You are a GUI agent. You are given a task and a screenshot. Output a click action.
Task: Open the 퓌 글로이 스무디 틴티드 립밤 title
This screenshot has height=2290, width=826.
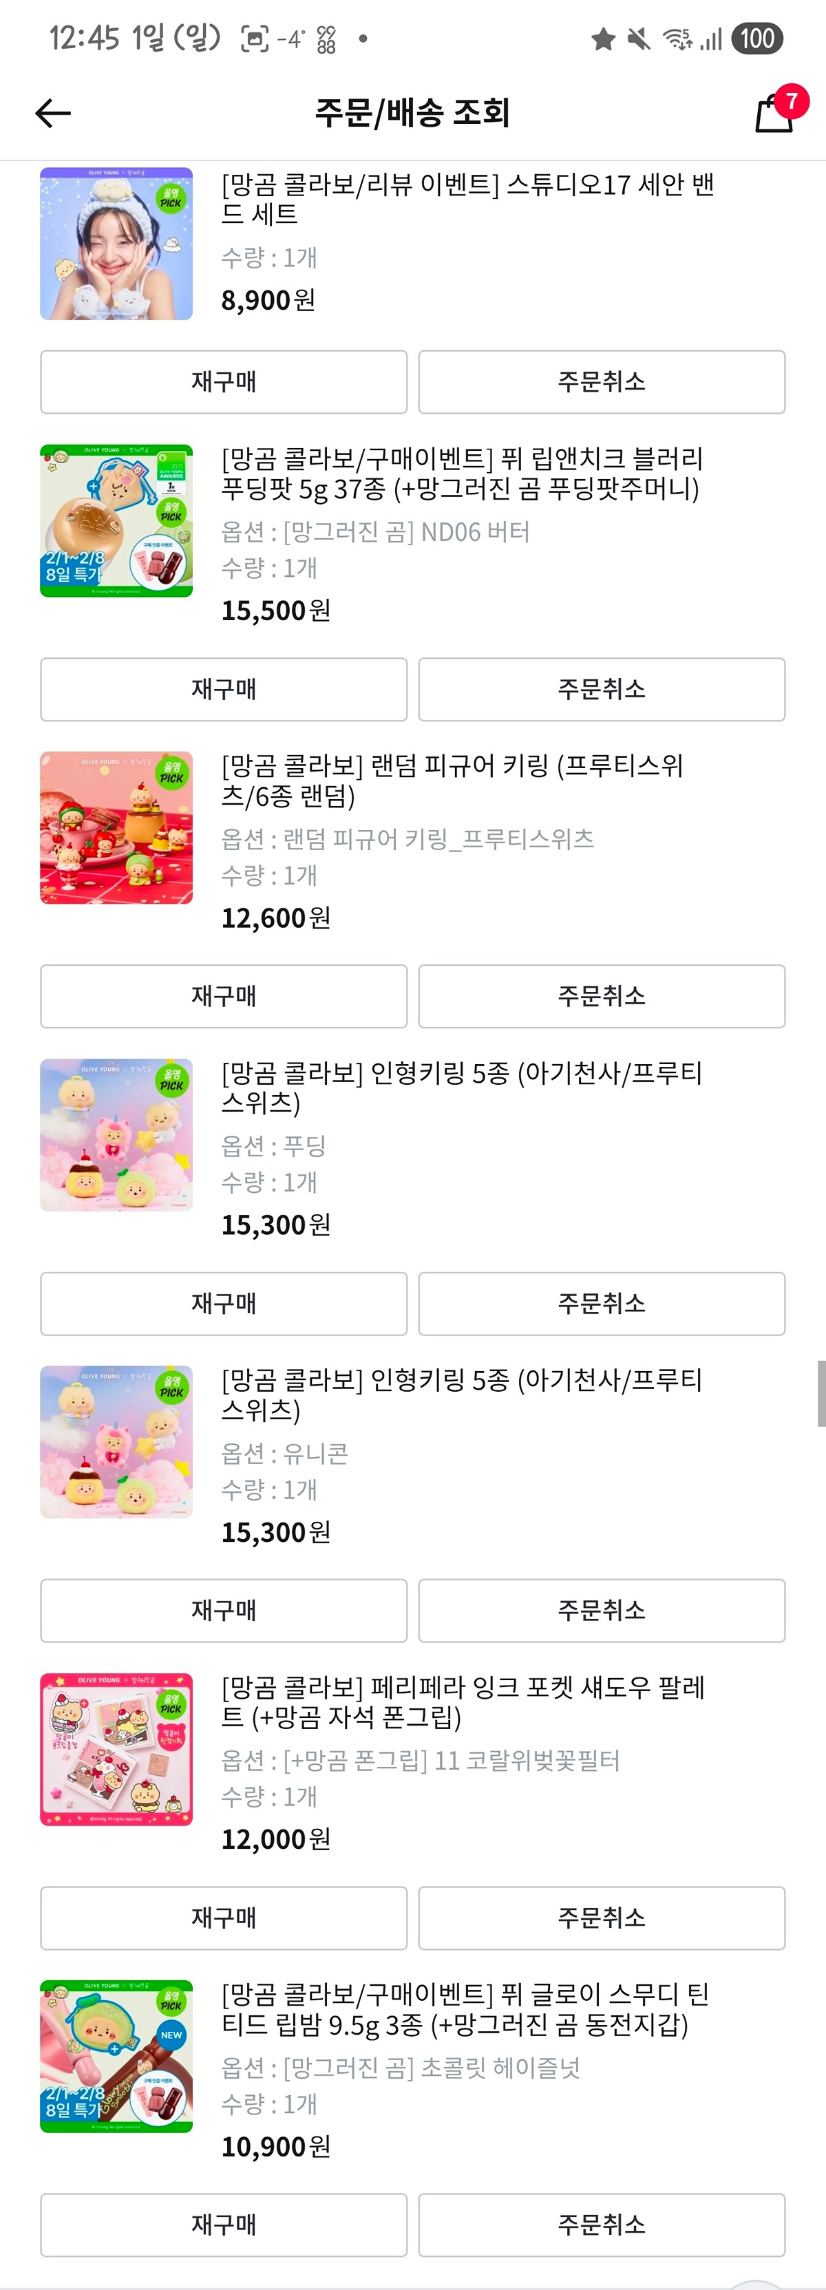point(464,2009)
